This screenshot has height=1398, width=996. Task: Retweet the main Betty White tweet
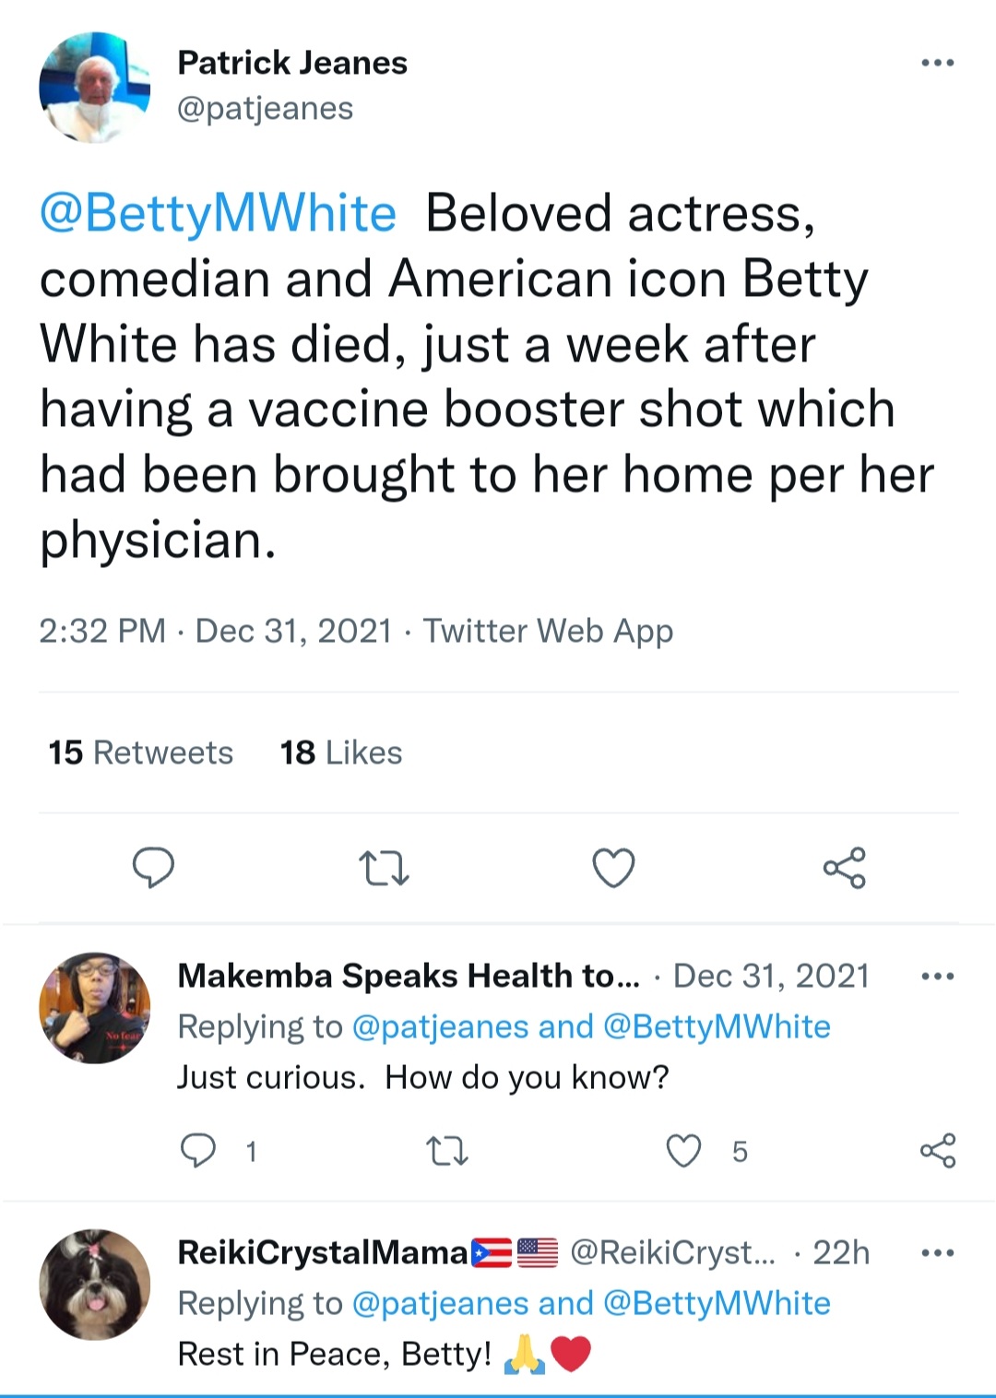(x=384, y=868)
